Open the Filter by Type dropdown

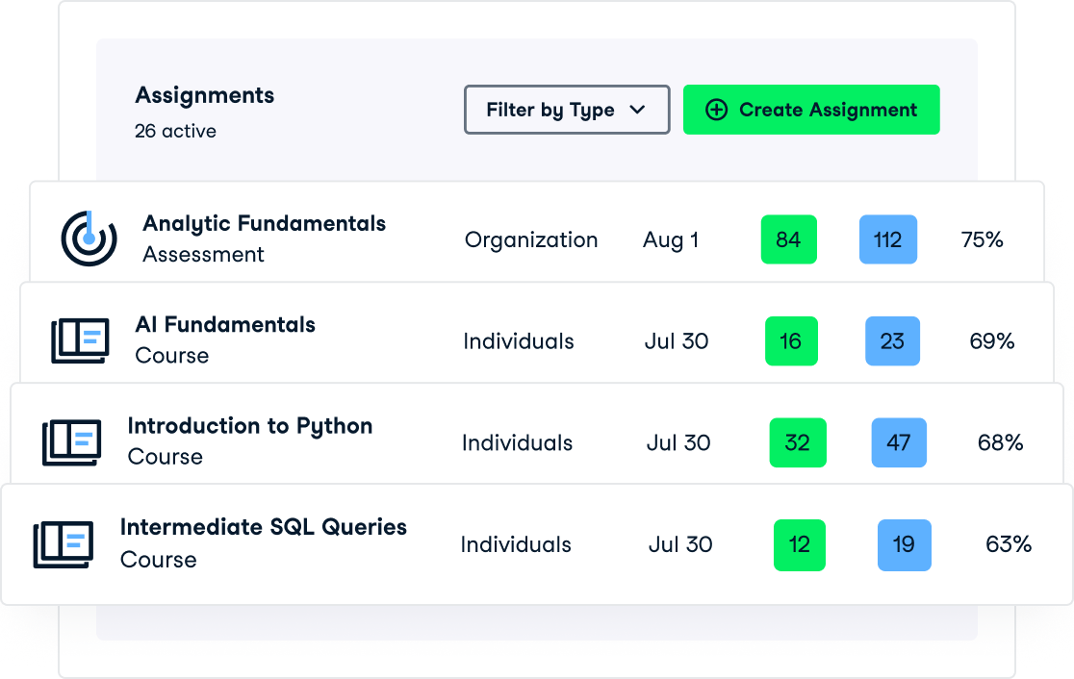pyautogui.click(x=566, y=110)
